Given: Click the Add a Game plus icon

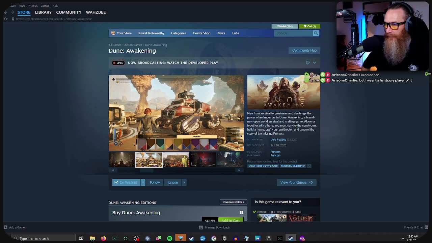Looking at the screenshot, I should point(5,227).
